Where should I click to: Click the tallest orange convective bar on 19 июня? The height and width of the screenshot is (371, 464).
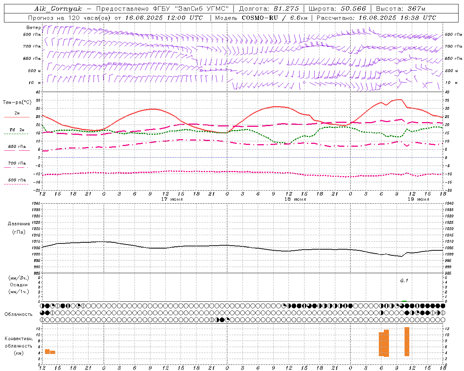[x=407, y=342]
